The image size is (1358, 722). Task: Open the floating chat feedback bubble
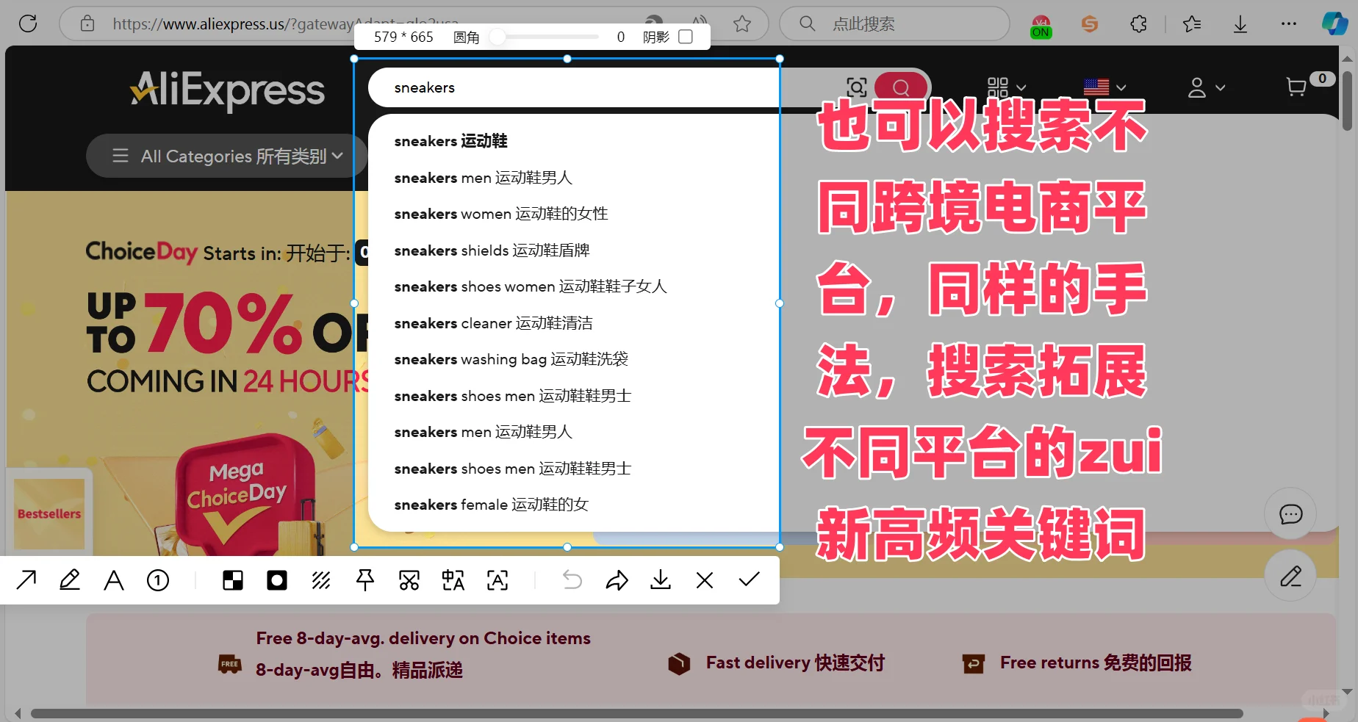[x=1290, y=513]
